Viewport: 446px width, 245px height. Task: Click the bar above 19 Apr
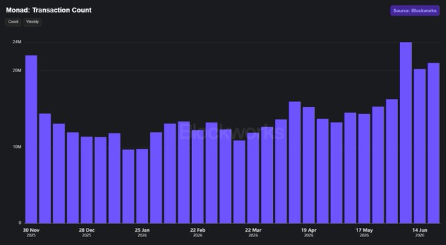(x=309, y=165)
